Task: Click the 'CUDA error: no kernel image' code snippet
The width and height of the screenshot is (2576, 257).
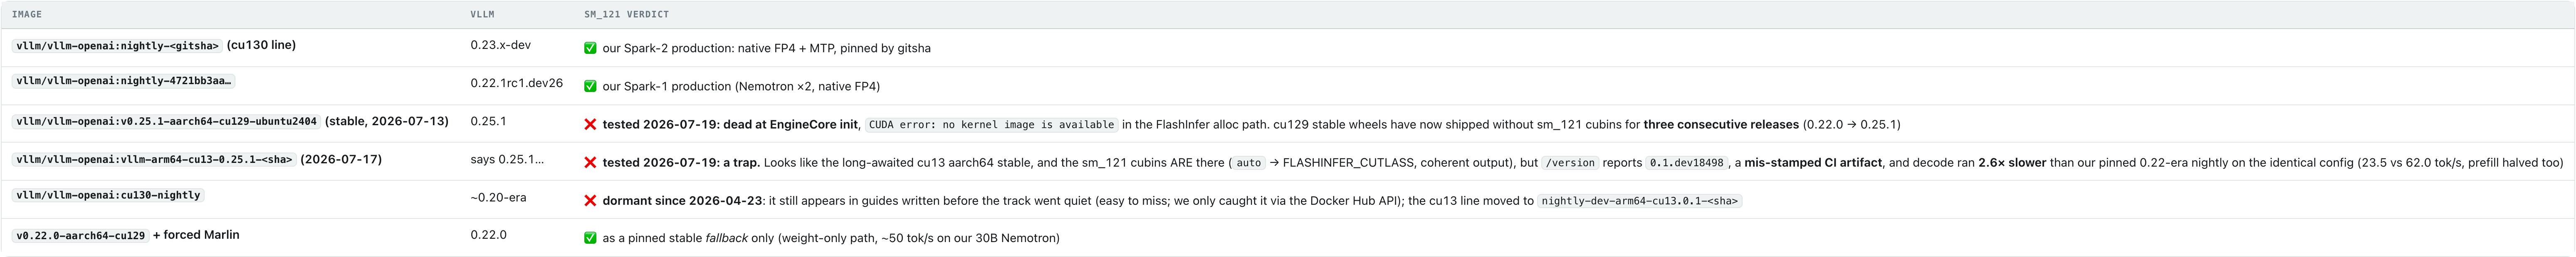Action: point(991,124)
